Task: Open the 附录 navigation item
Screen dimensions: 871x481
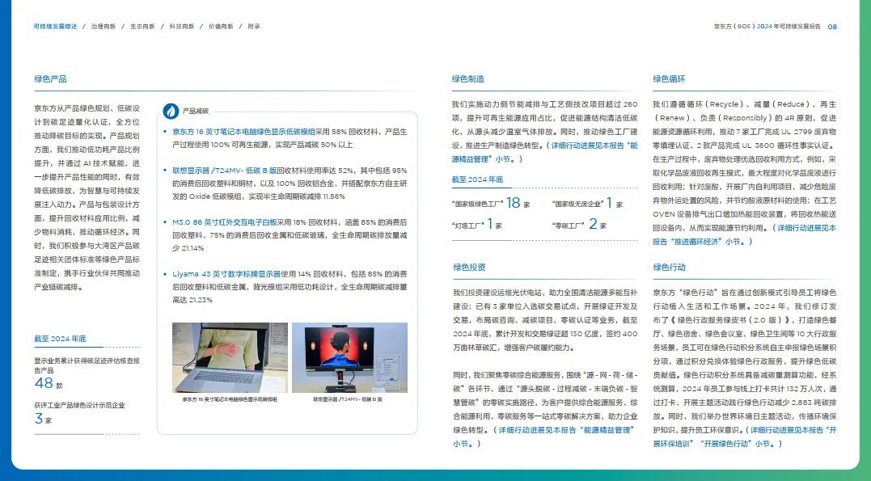Action: pos(254,27)
